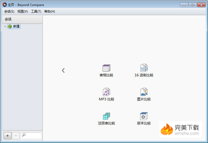The height and width of the screenshot is (143, 208).
Task: Open the 版本比较 version compare icon
Action: 144,116
